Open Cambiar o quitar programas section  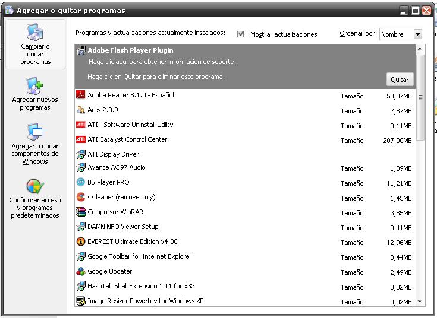point(35,45)
